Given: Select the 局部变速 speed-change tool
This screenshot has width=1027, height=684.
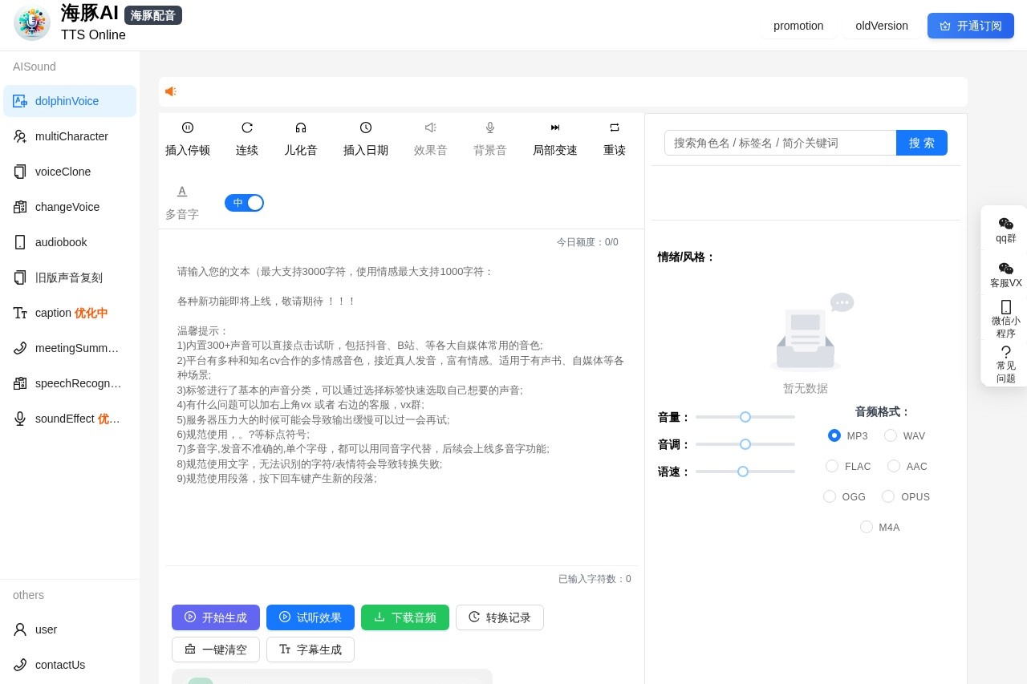Looking at the screenshot, I should (554, 138).
